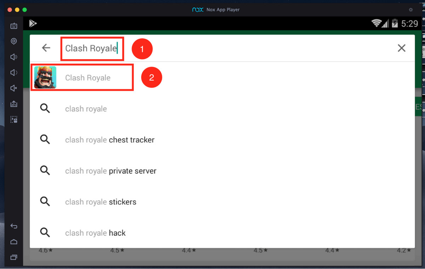Click Android back arrow in Nox sidebar

coord(14,226)
